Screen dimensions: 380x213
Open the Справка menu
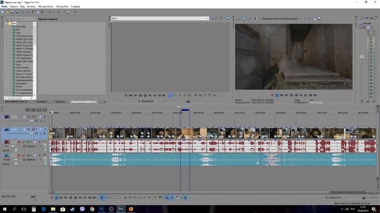75,7
